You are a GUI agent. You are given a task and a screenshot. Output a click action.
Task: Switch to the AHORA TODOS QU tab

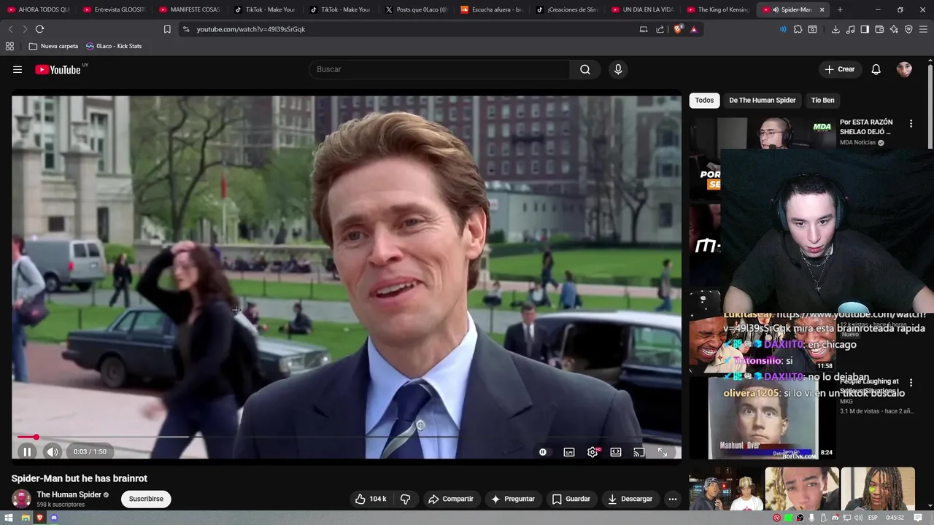click(x=38, y=9)
